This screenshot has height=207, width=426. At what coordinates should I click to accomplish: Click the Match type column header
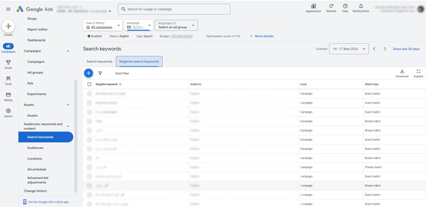pyautogui.click(x=372, y=84)
